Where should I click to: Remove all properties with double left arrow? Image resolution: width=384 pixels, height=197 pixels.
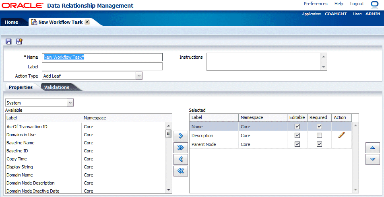click(x=181, y=171)
